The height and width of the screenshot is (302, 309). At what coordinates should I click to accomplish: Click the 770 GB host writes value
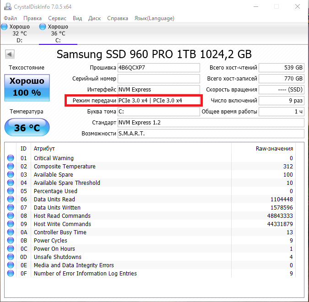click(x=282, y=79)
